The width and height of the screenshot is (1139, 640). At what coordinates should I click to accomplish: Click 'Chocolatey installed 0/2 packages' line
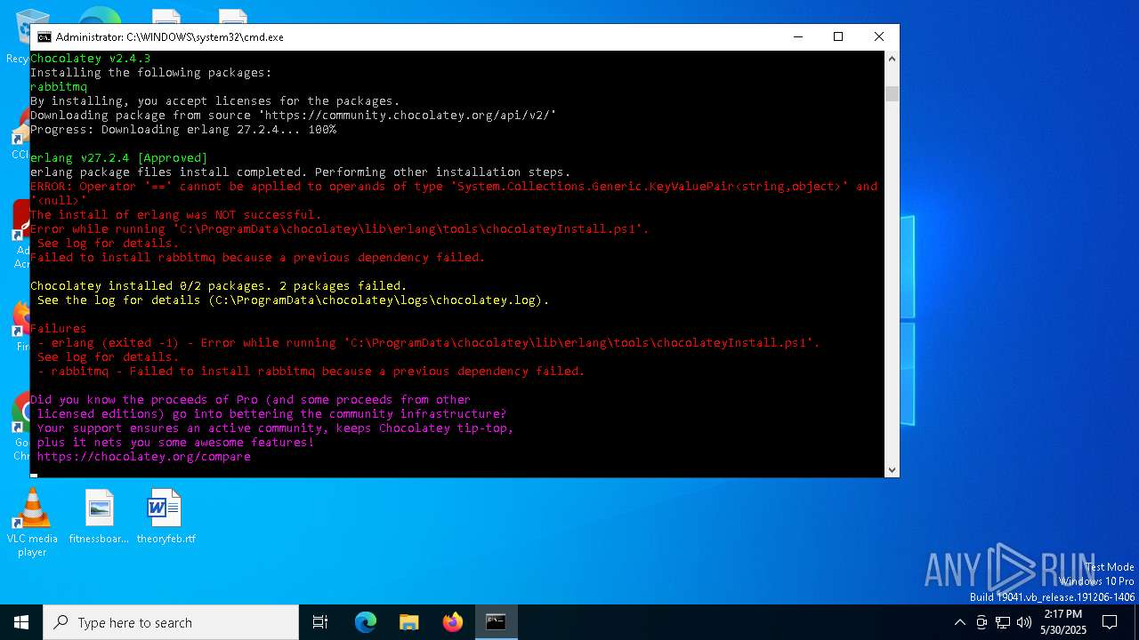[219, 286]
